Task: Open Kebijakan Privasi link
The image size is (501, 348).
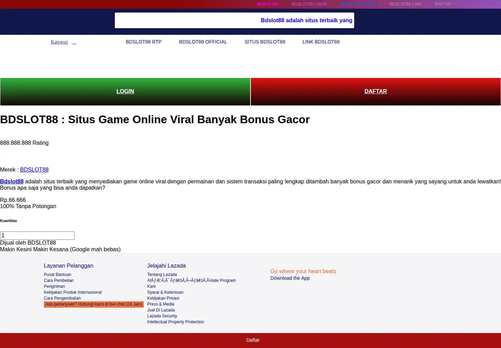Action: click(163, 298)
